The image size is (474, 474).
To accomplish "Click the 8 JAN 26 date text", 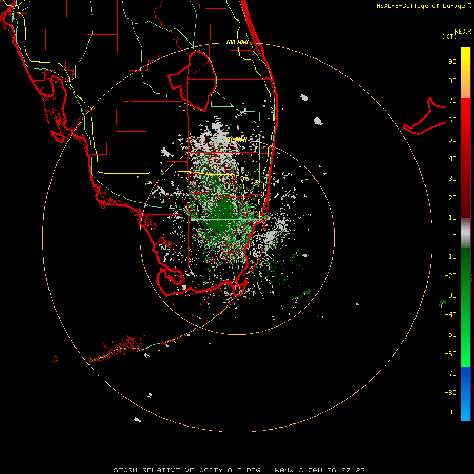I will pyautogui.click(x=318, y=470).
